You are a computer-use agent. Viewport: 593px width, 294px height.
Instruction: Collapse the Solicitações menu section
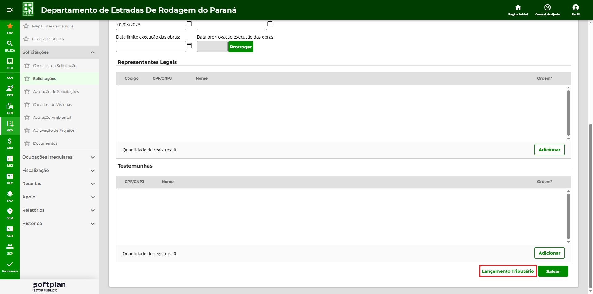(x=93, y=52)
